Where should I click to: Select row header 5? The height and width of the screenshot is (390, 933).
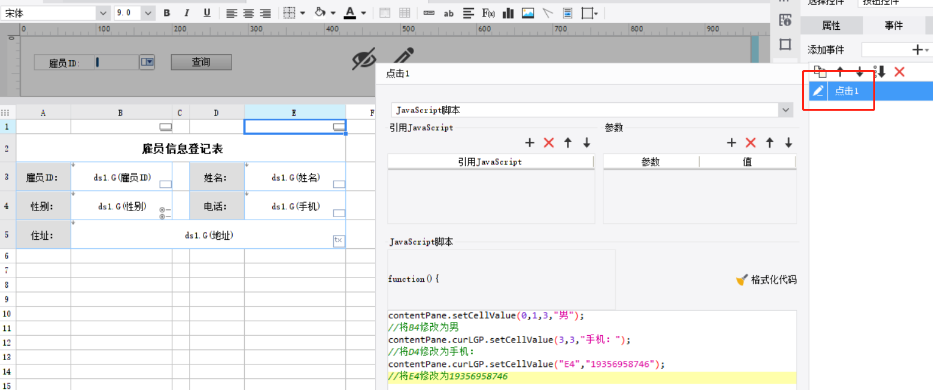(x=7, y=235)
